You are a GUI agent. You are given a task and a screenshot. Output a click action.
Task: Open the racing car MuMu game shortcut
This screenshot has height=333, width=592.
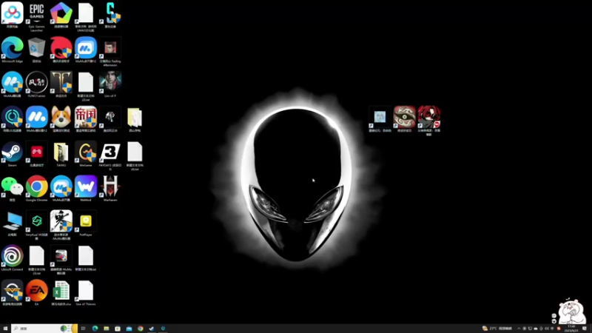pyautogui.click(x=61, y=260)
